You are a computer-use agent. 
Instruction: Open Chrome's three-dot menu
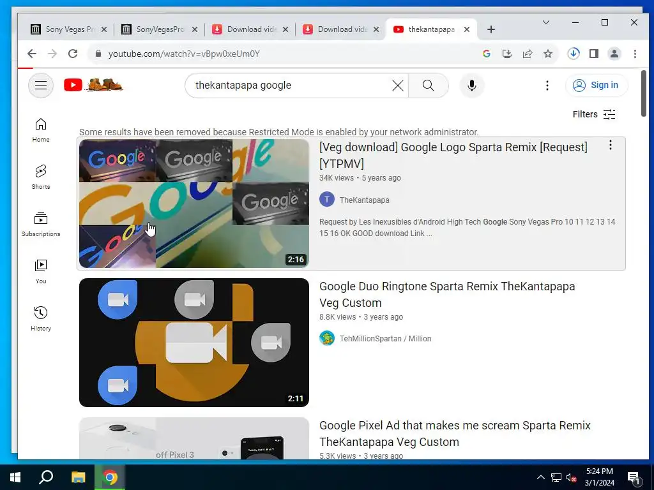click(x=635, y=54)
